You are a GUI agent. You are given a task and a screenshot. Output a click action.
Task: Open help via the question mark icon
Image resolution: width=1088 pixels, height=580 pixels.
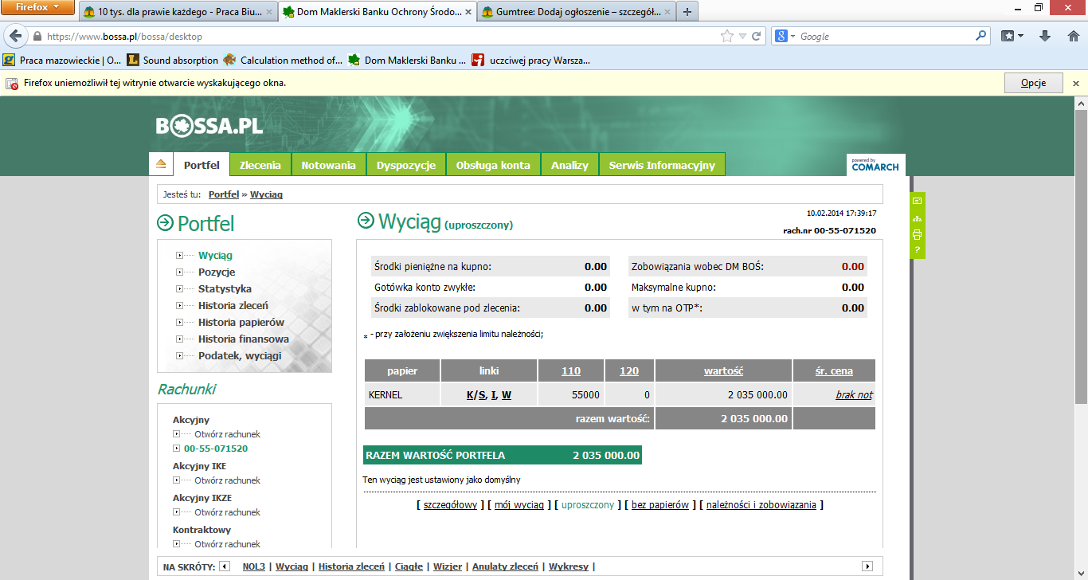pyautogui.click(x=917, y=250)
